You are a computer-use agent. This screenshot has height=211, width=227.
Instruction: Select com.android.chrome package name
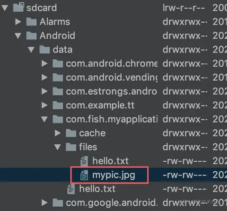(112, 63)
